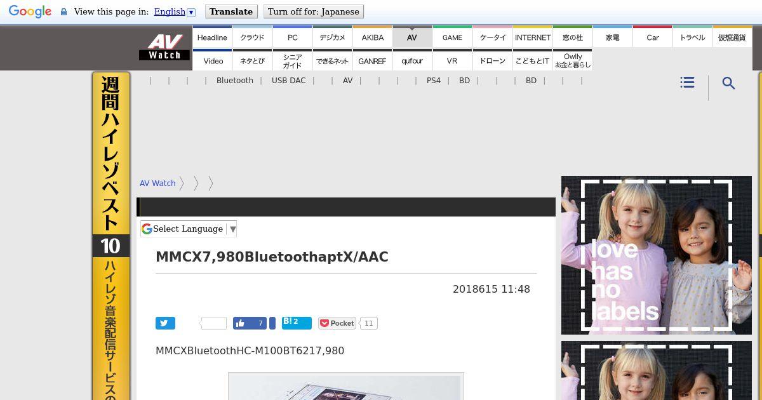762x400 pixels.
Task: Click the AV Watch logo
Action: click(164, 47)
